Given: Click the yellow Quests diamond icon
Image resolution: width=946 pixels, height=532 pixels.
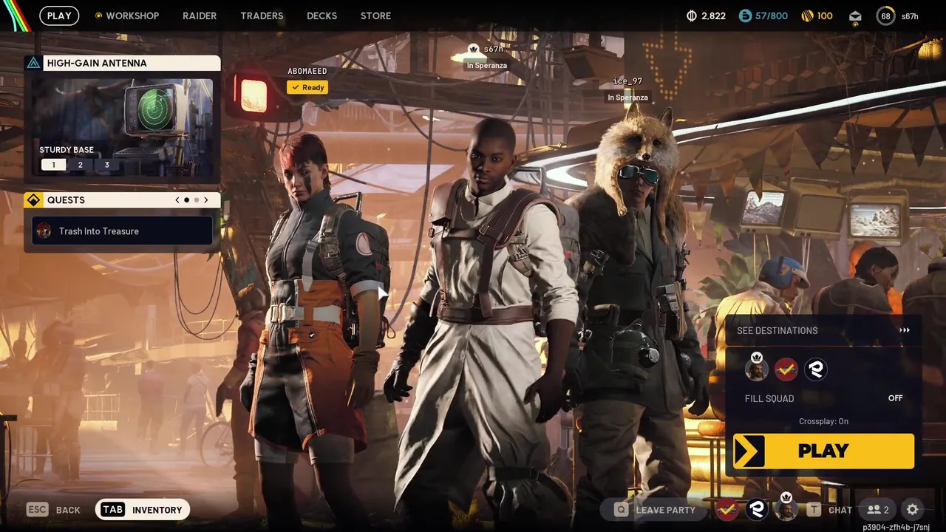Looking at the screenshot, I should click(33, 199).
